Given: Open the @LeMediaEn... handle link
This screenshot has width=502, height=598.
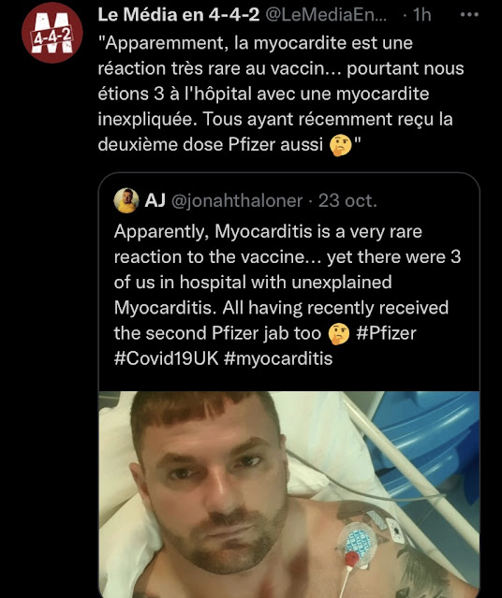Looking at the screenshot, I should tap(325, 15).
